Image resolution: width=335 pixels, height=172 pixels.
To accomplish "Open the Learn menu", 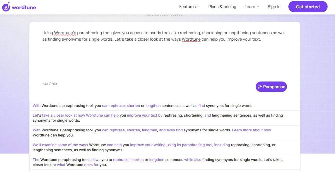I will pyautogui.click(x=252, y=7).
